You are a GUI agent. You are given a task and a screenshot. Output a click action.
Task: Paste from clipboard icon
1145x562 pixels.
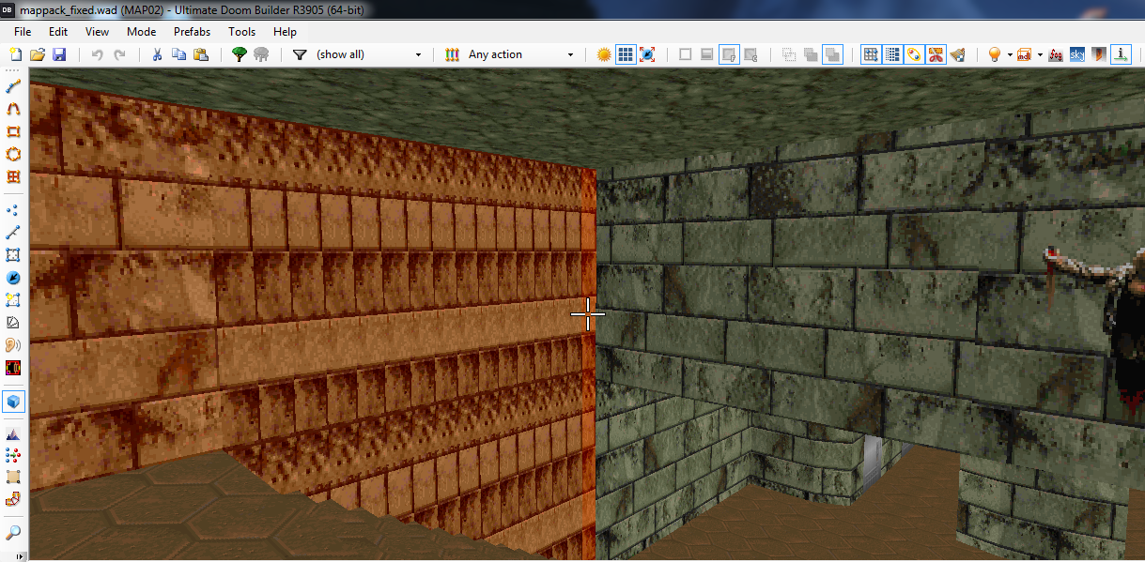click(201, 54)
